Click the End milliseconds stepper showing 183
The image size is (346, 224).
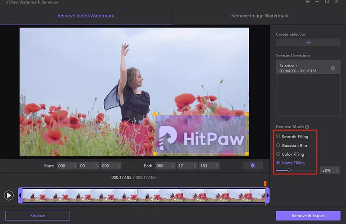point(209,166)
